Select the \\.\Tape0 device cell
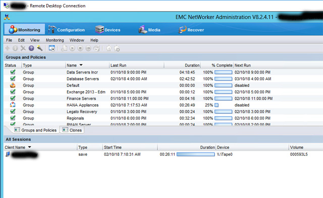The image size is (323, 198). coord(225,154)
